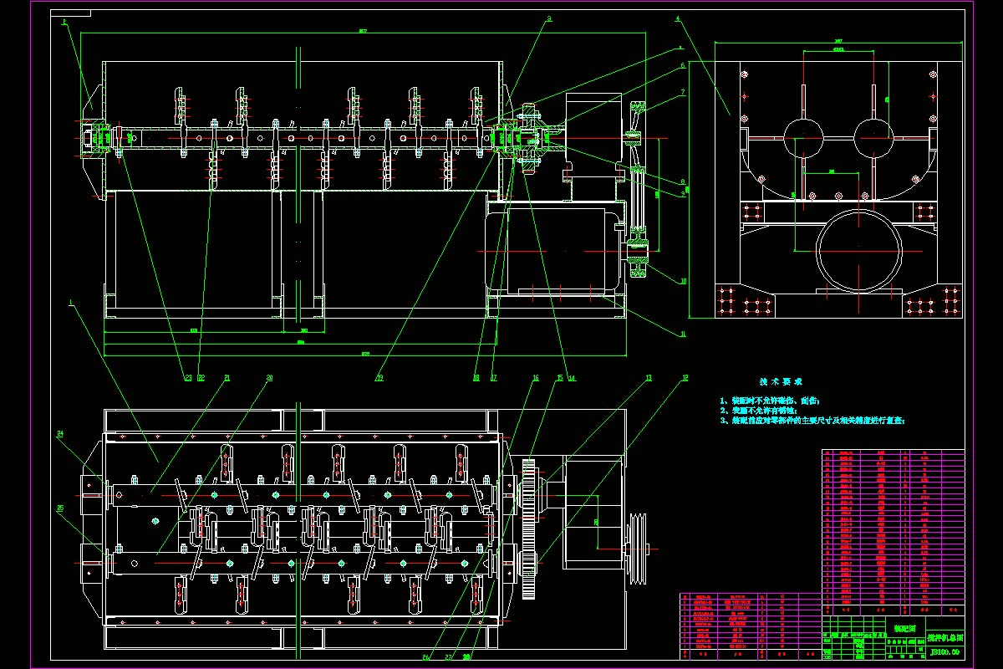Screen dimensions: 1003x669
Task: Pick part balloon number 17
Action: point(494,378)
